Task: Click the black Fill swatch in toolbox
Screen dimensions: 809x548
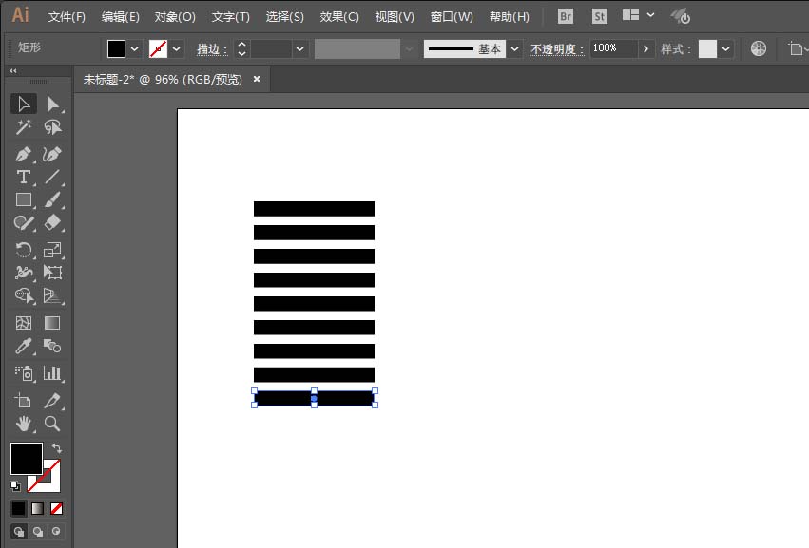Action: (x=27, y=459)
